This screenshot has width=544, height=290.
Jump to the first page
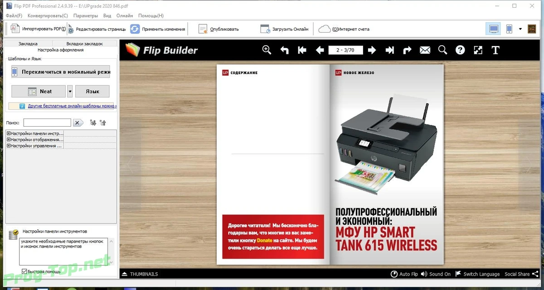point(302,50)
